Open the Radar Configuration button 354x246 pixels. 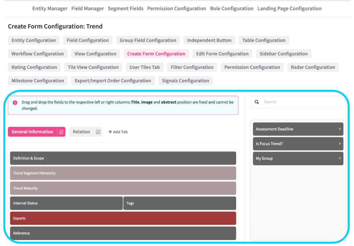[313, 67]
